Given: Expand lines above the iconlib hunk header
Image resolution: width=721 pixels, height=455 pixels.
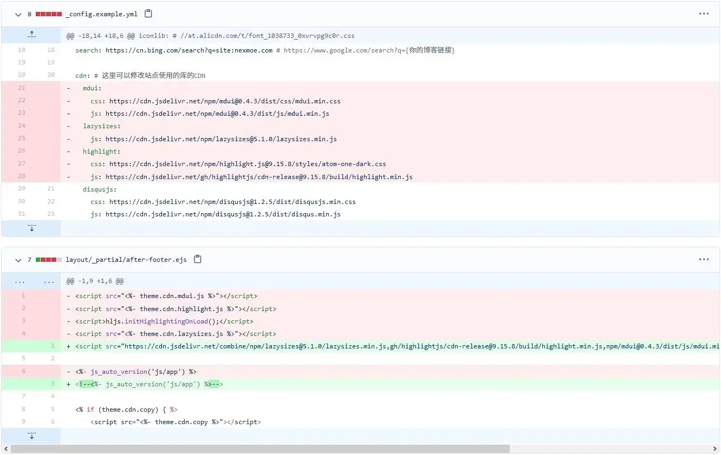Looking at the screenshot, I should click(31, 35).
